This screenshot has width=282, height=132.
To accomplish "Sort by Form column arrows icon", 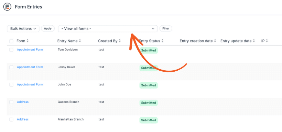I will click(28, 41).
